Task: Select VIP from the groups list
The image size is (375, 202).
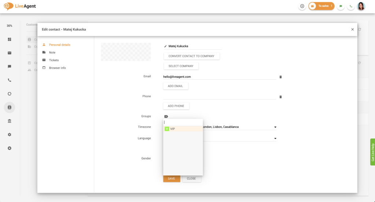Action: pyautogui.click(x=172, y=129)
